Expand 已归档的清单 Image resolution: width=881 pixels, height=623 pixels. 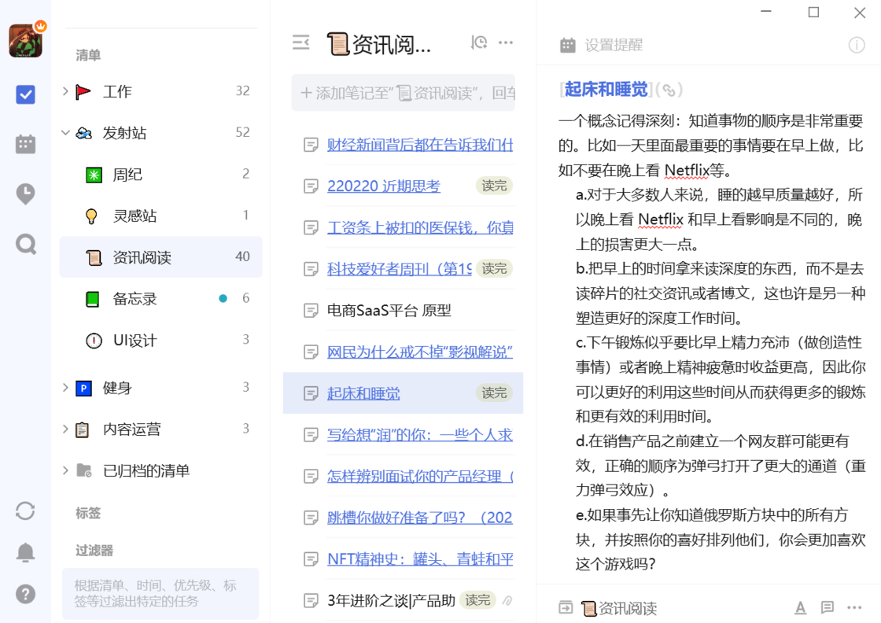[66, 471]
